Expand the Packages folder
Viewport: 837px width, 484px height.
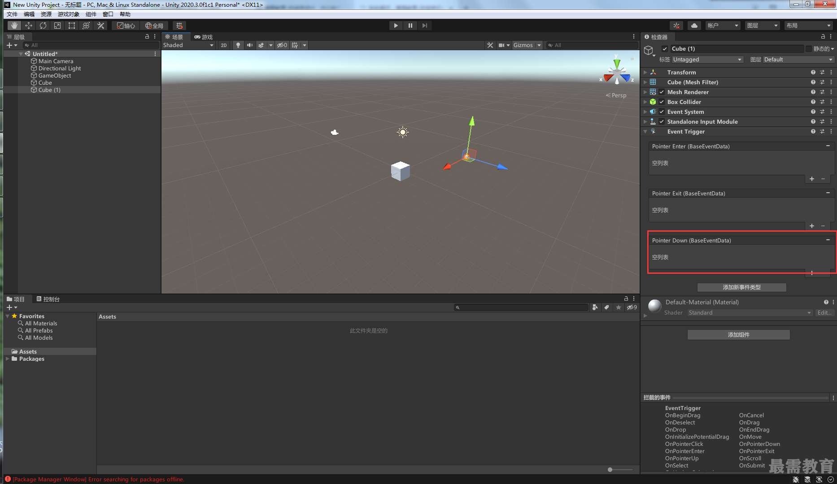point(8,359)
